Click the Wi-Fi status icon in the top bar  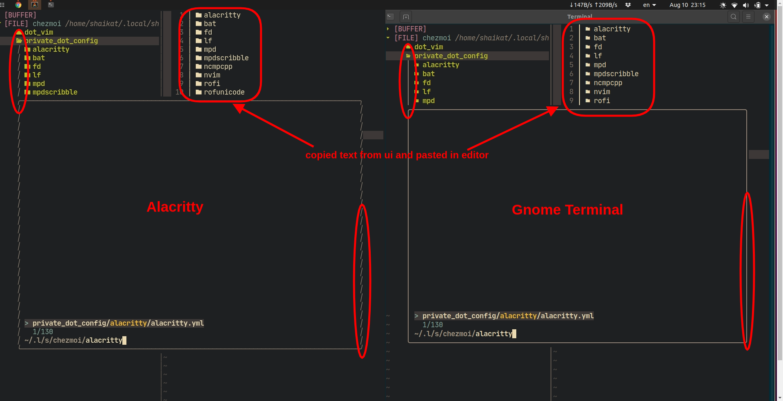point(734,5)
